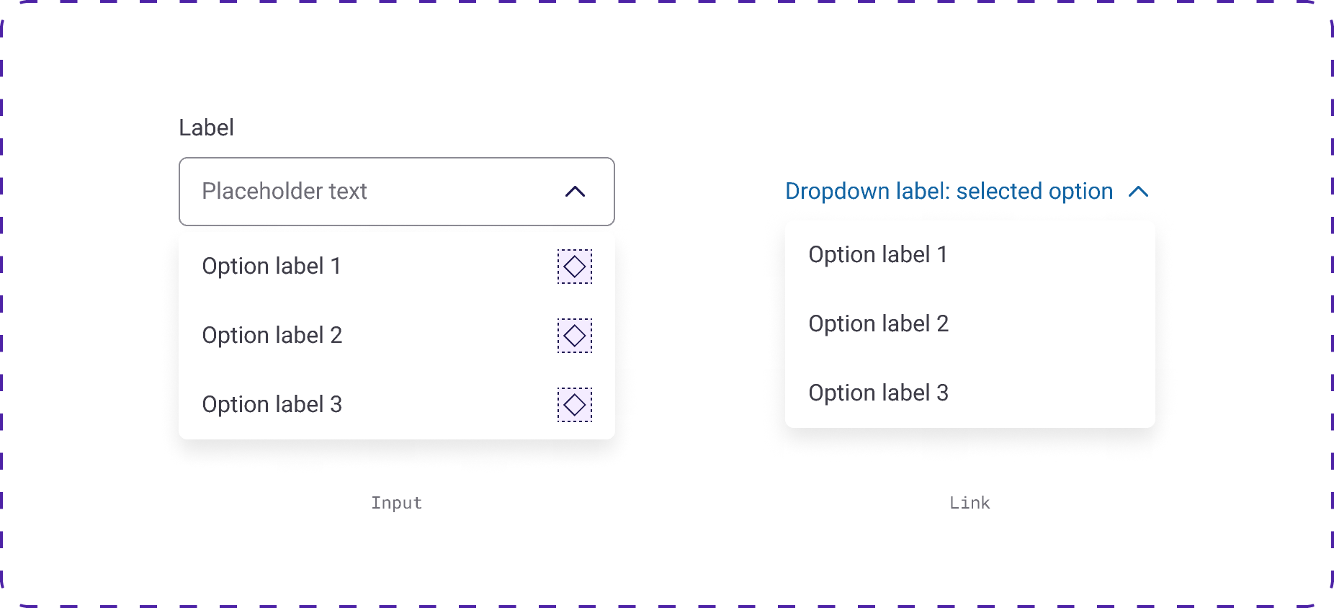Select Option label 1 in the Link dropdown
Screen dimensions: 1334x608
tap(879, 254)
